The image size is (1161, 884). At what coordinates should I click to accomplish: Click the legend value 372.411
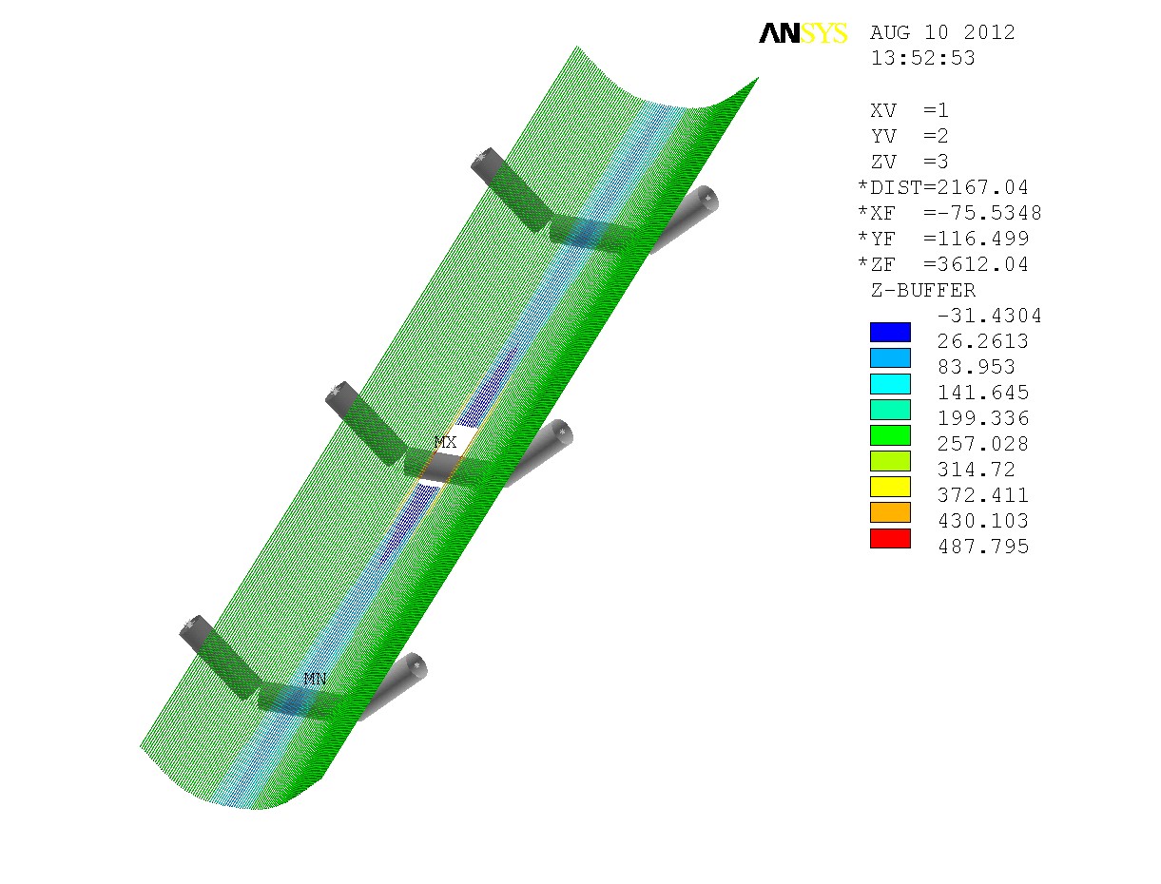tap(983, 495)
